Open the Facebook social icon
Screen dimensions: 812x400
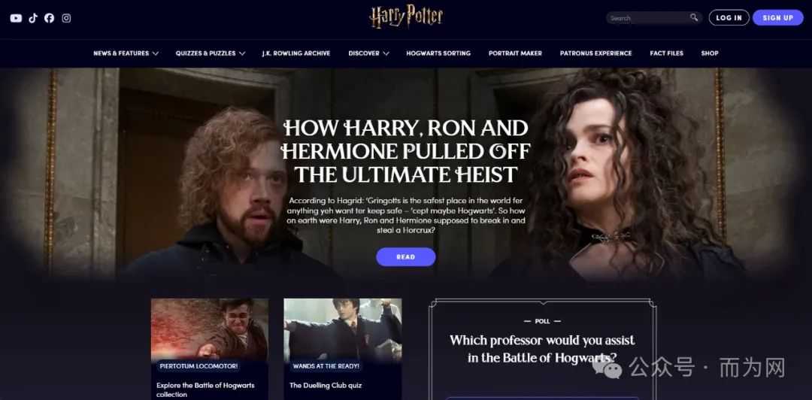[49, 18]
